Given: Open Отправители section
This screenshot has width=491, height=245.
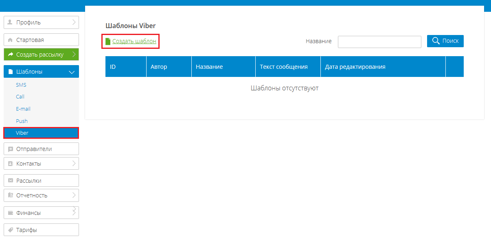Looking at the screenshot, I should pos(41,149).
